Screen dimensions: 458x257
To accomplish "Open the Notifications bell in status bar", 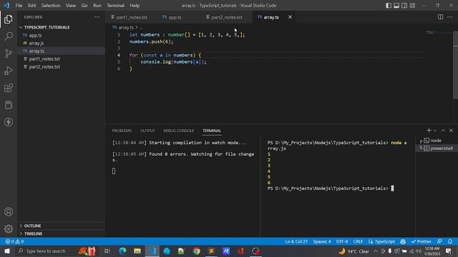I will (450, 241).
